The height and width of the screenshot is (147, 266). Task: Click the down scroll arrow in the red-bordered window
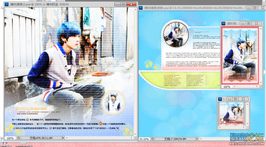point(261,83)
